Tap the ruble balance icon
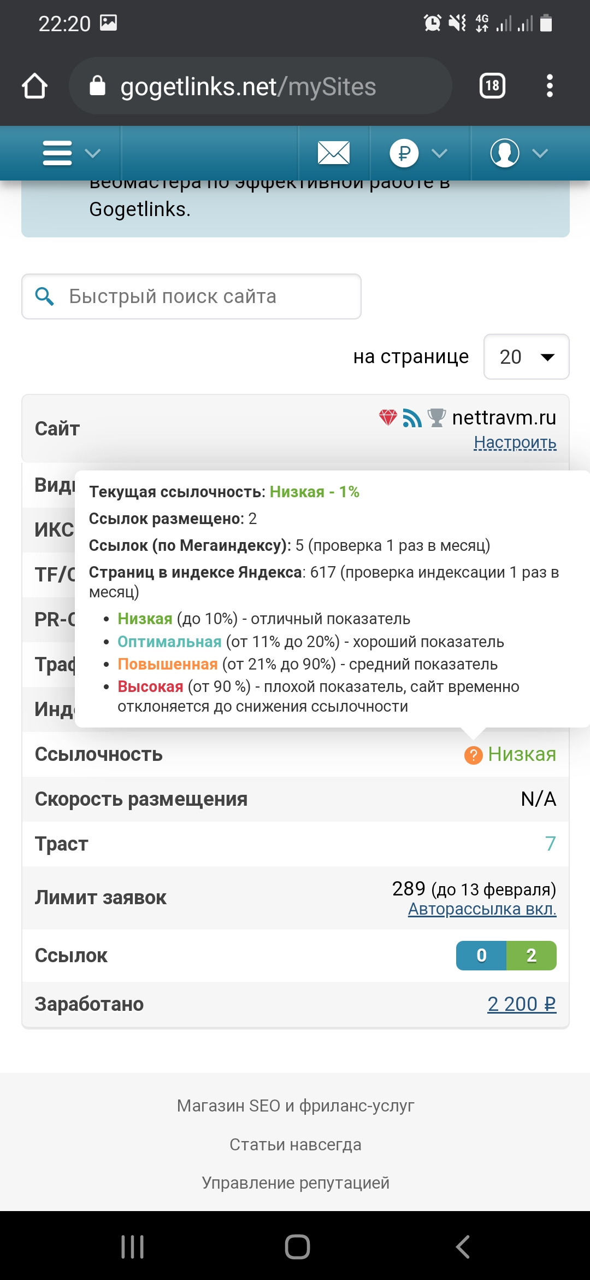Image resolution: width=590 pixels, height=1280 pixels. [404, 153]
